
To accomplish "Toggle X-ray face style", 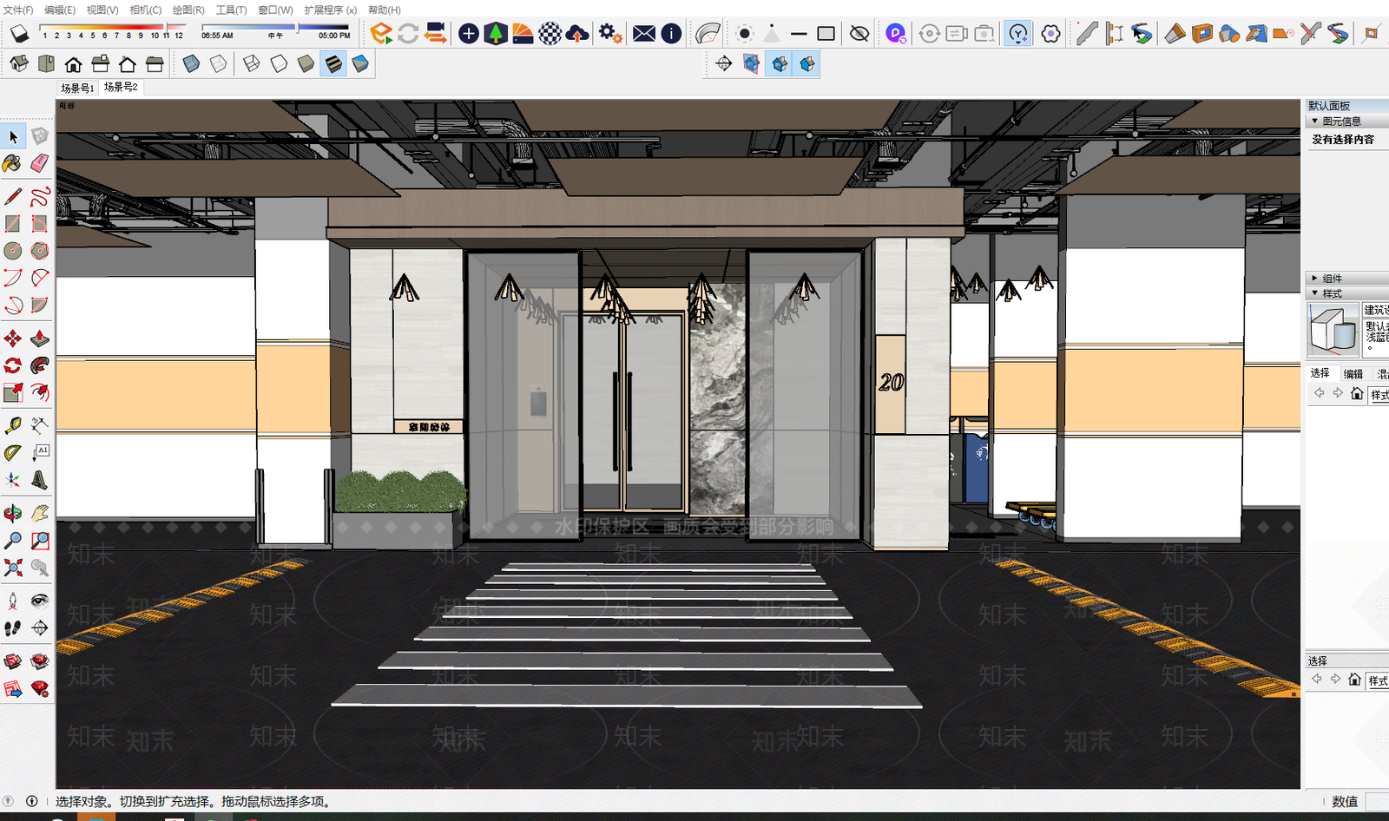I will (x=192, y=63).
